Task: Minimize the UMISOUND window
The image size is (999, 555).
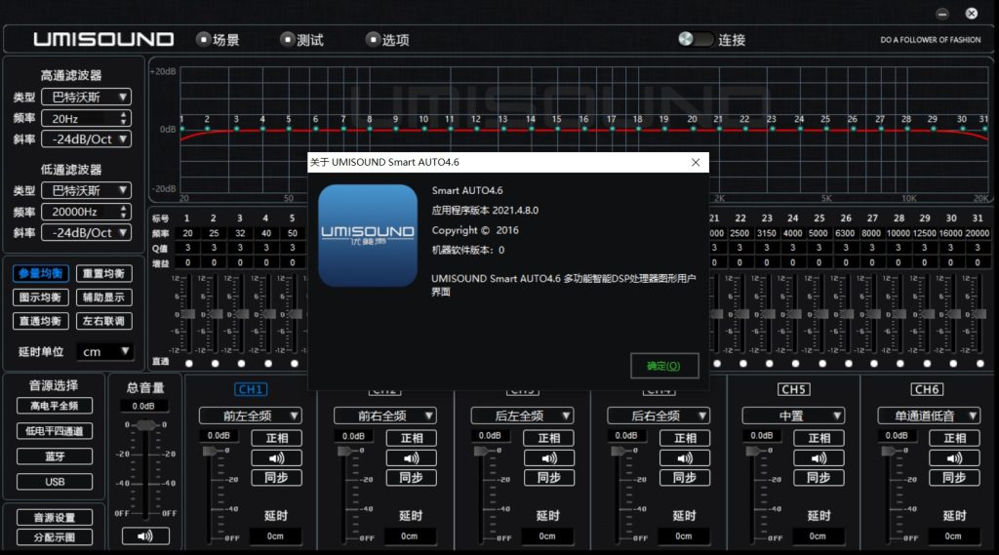Action: [x=942, y=14]
